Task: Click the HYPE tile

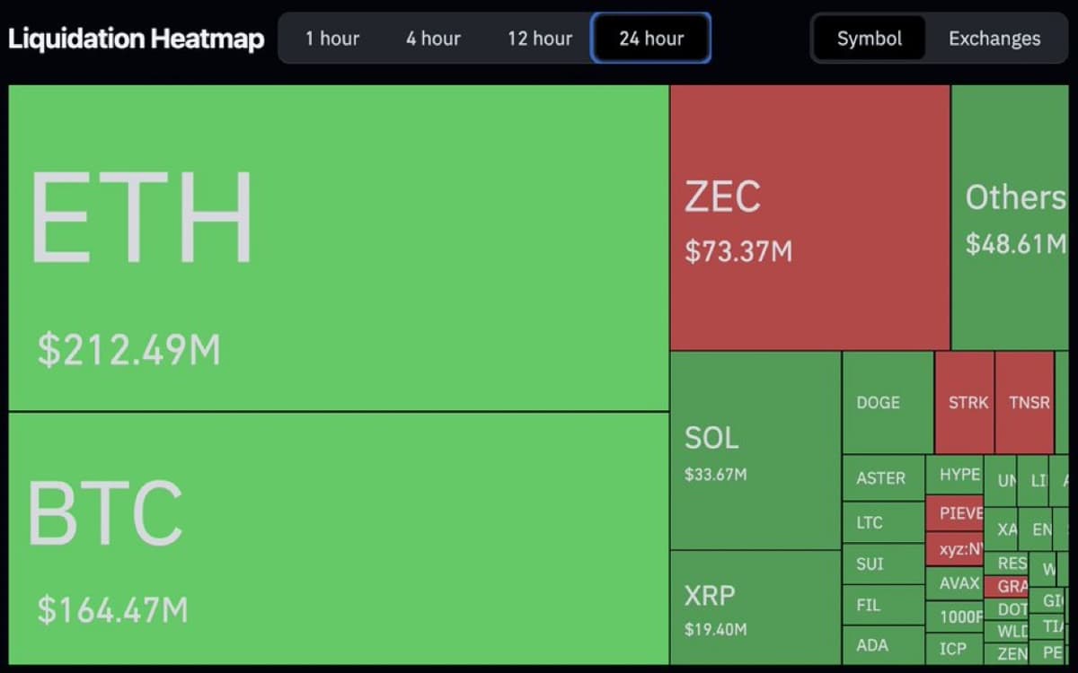Action: tap(959, 475)
